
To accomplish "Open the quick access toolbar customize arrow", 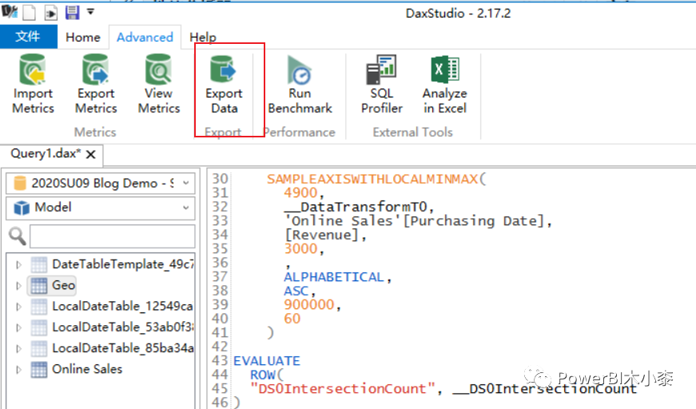I will (90, 12).
